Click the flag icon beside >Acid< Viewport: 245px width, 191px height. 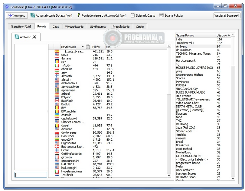coord(57,65)
